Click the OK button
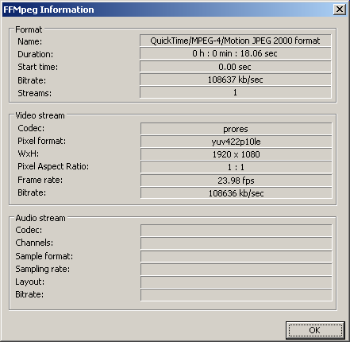This screenshot has width=350, height=342. (x=315, y=330)
